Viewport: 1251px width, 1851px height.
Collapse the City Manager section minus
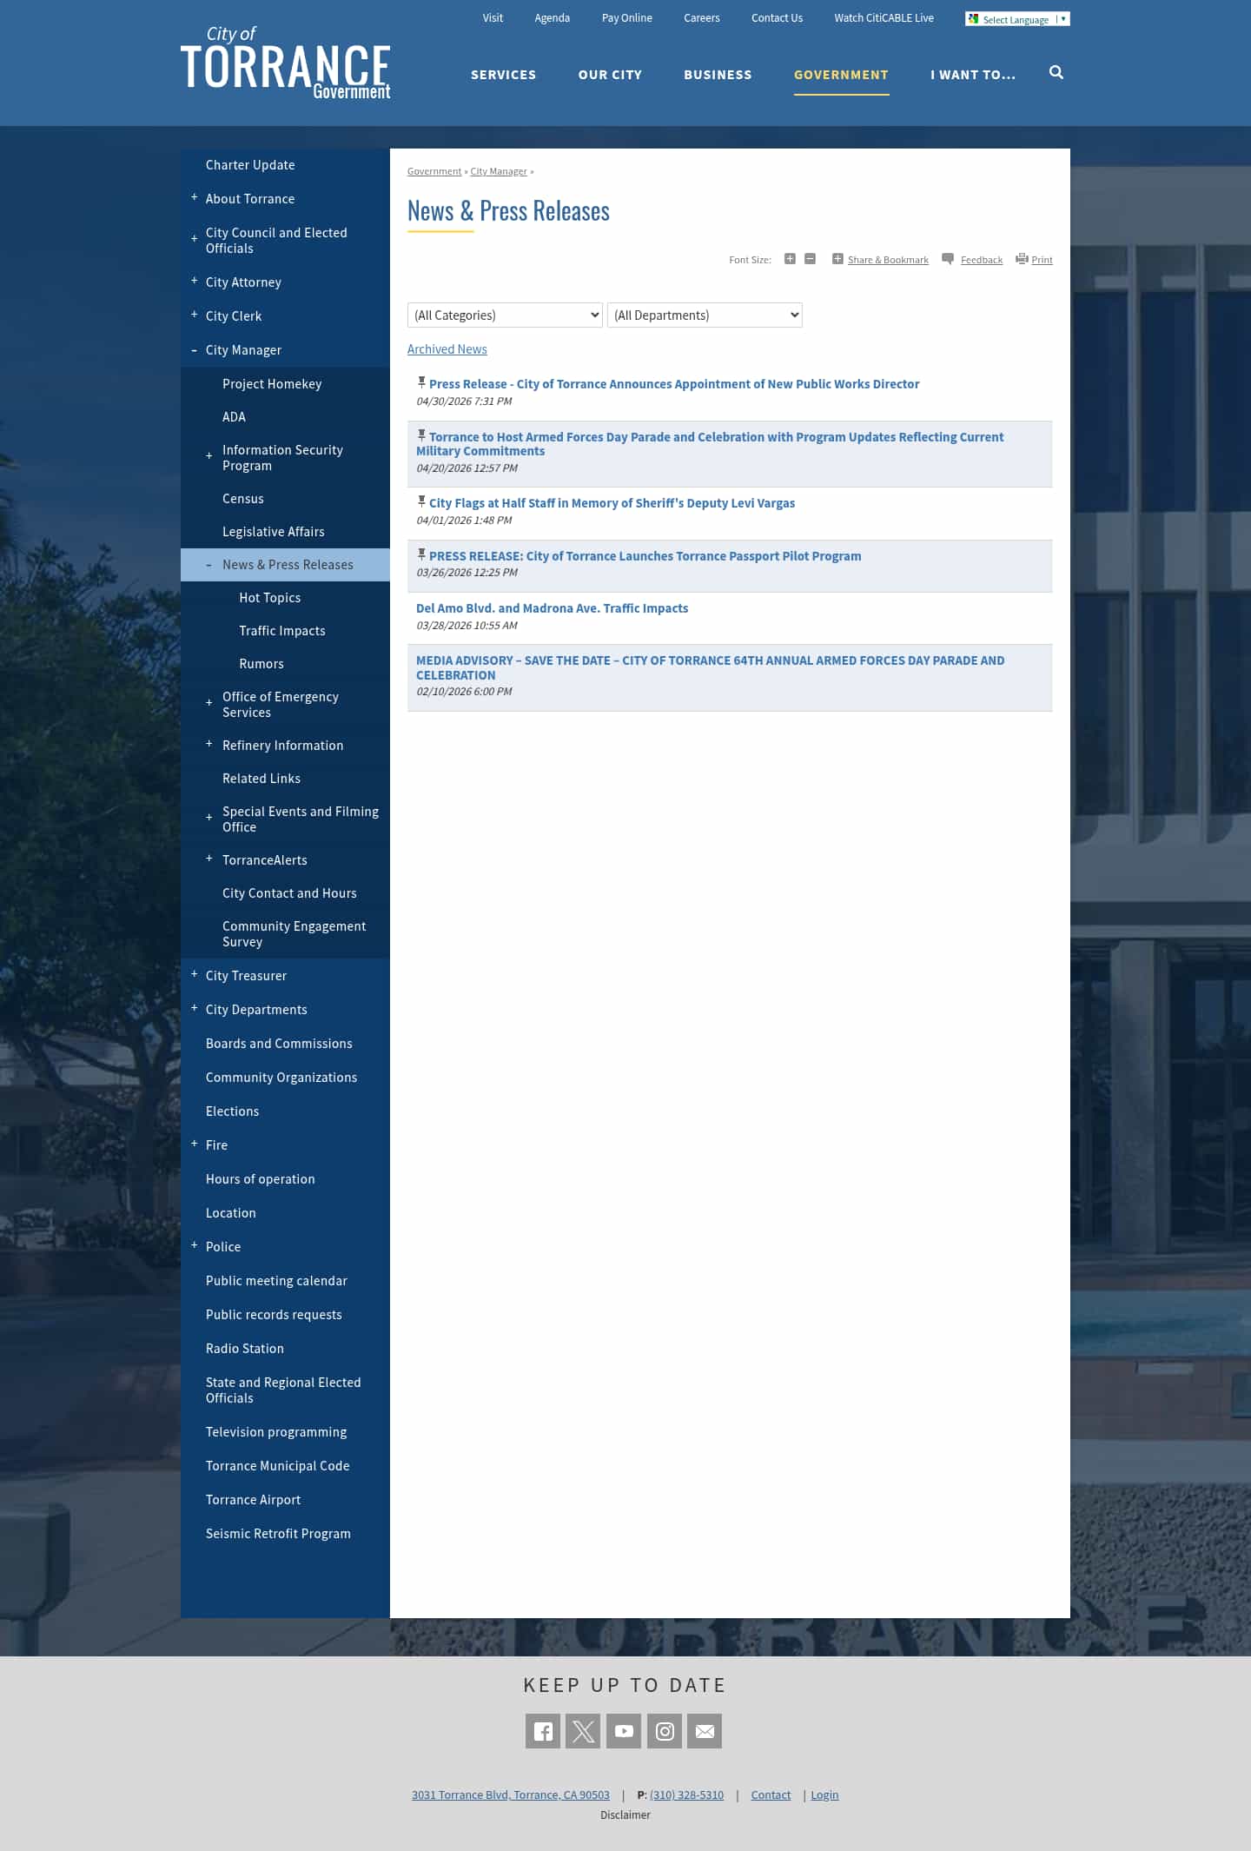click(195, 350)
